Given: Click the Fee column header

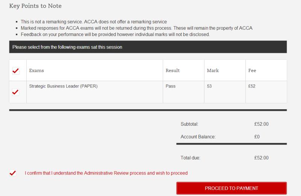Looking at the screenshot, I should (x=252, y=71).
